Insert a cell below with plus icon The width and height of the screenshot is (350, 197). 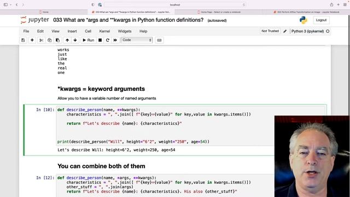click(32, 40)
